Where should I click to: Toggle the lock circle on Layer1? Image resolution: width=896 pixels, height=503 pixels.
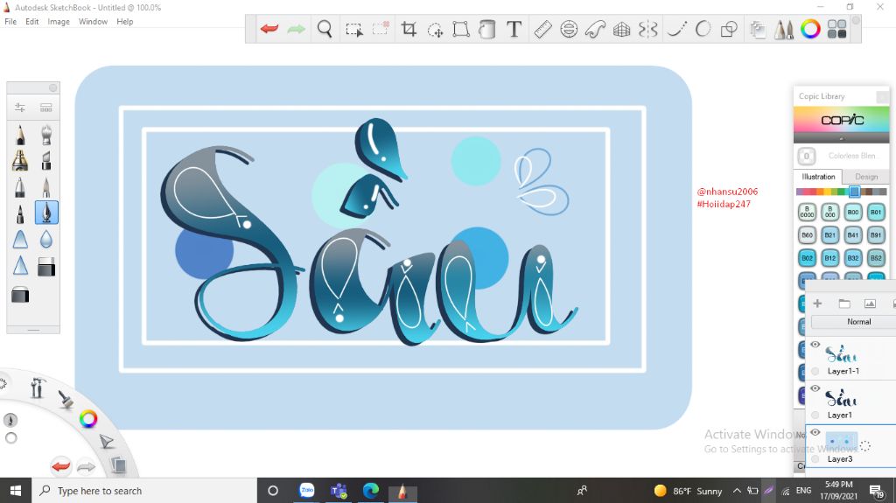point(815,415)
